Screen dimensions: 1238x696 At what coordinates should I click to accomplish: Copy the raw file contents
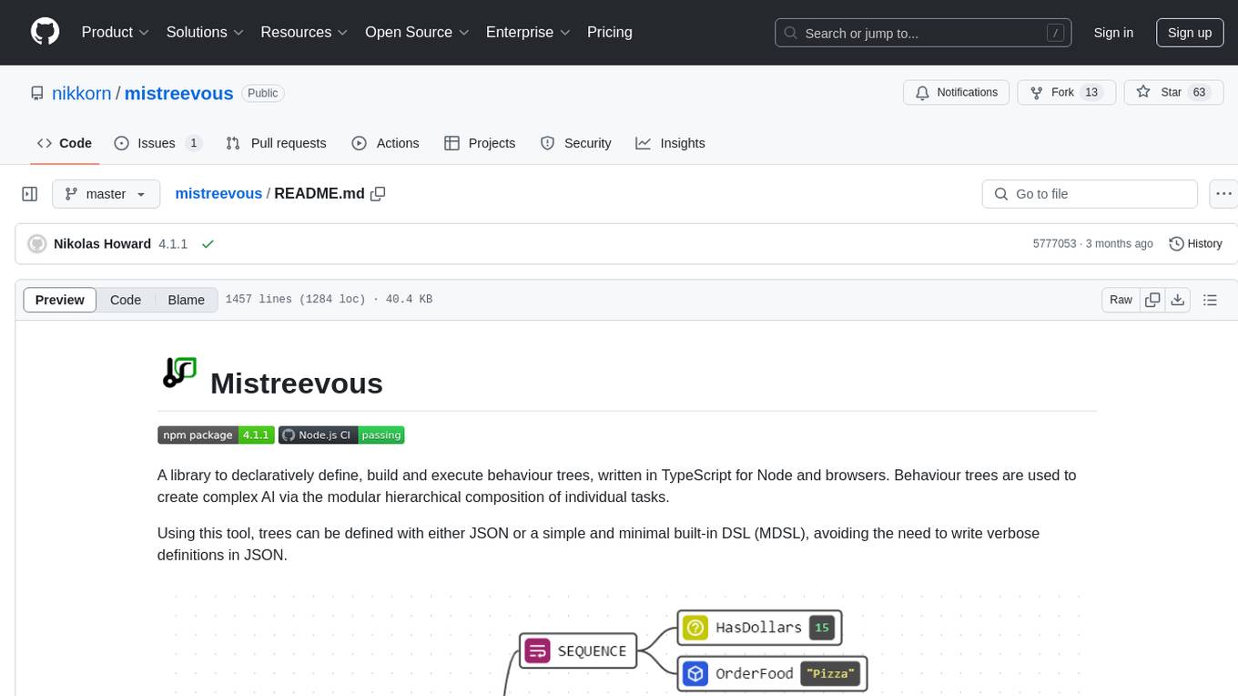pos(1152,300)
